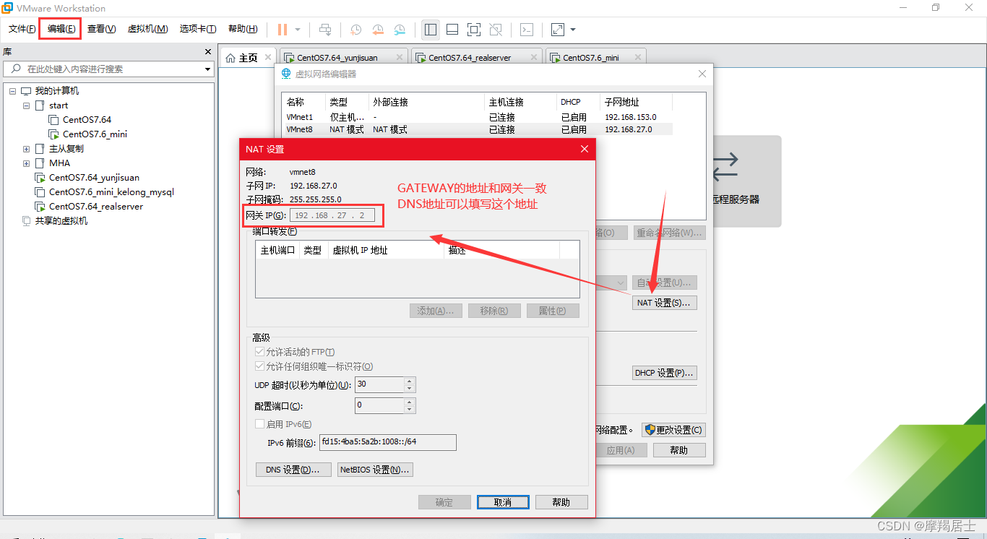Toggle 允许活动的 FTP checkbox
Image resolution: width=987 pixels, height=539 pixels.
[x=259, y=352]
